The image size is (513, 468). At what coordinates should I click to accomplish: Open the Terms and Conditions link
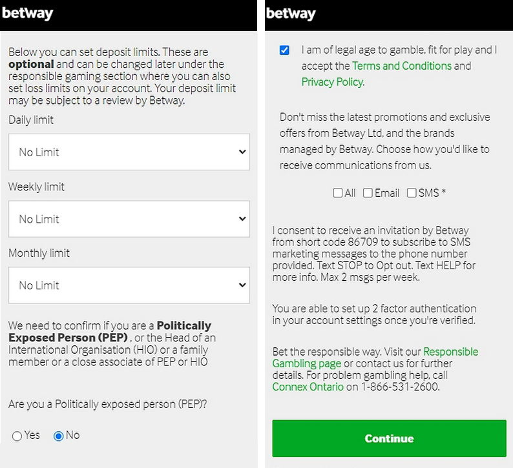point(401,66)
